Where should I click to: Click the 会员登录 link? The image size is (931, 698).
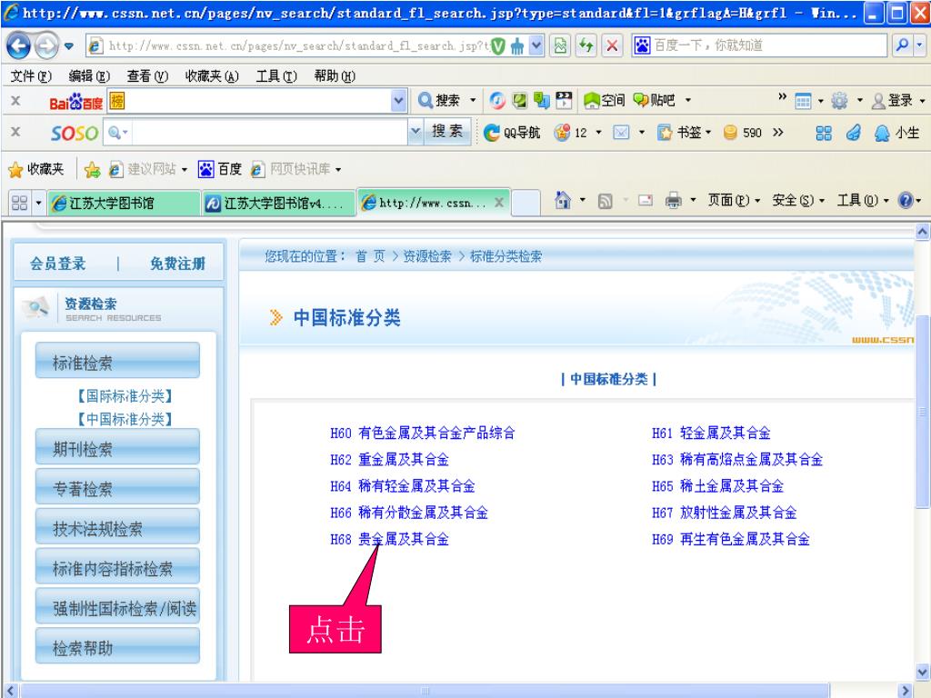click(x=58, y=264)
